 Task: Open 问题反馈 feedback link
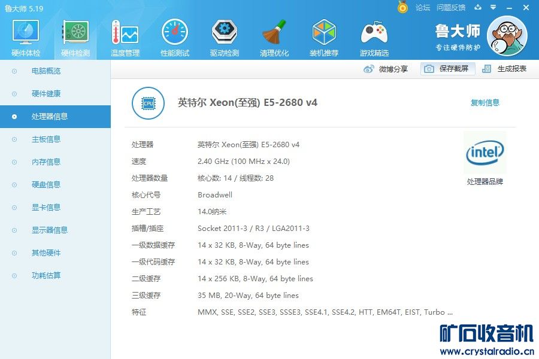point(450,7)
